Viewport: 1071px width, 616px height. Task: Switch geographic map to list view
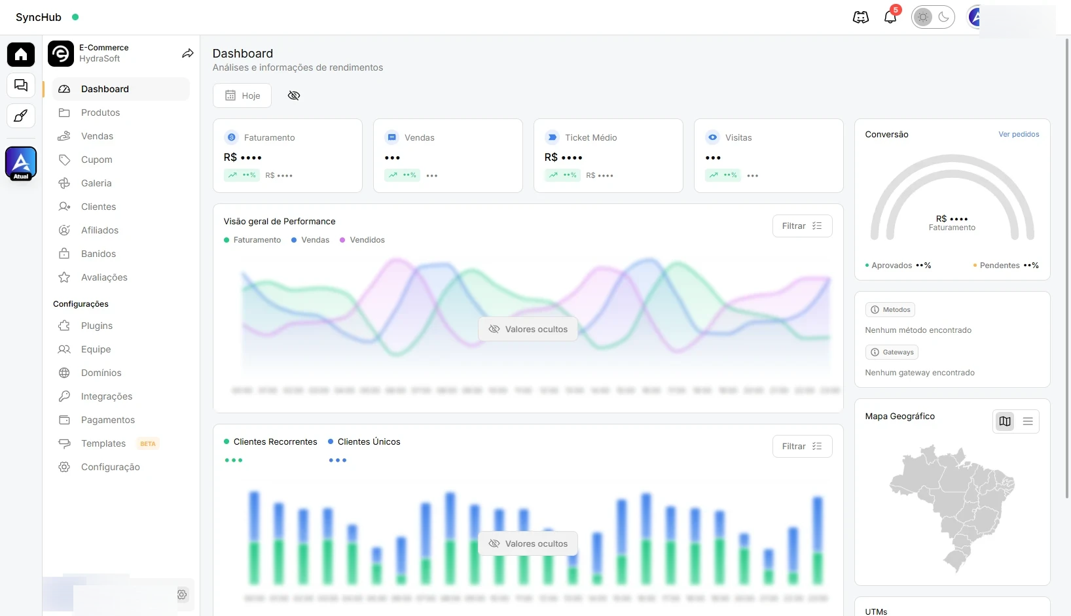tap(1028, 422)
